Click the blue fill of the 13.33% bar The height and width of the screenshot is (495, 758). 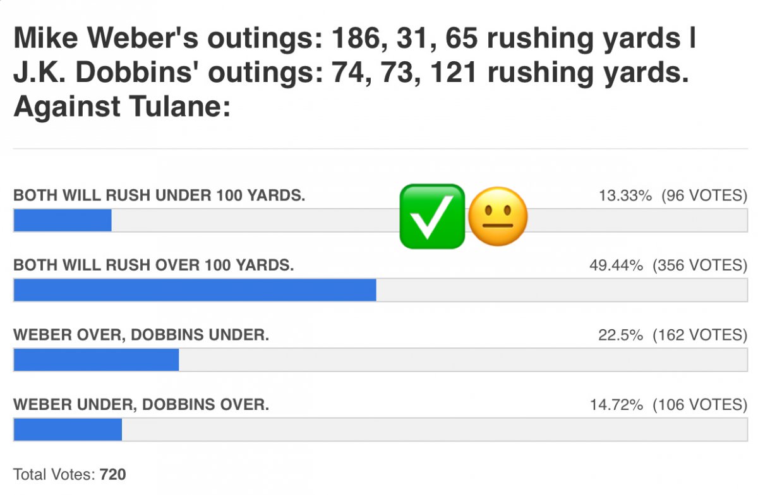(x=63, y=221)
